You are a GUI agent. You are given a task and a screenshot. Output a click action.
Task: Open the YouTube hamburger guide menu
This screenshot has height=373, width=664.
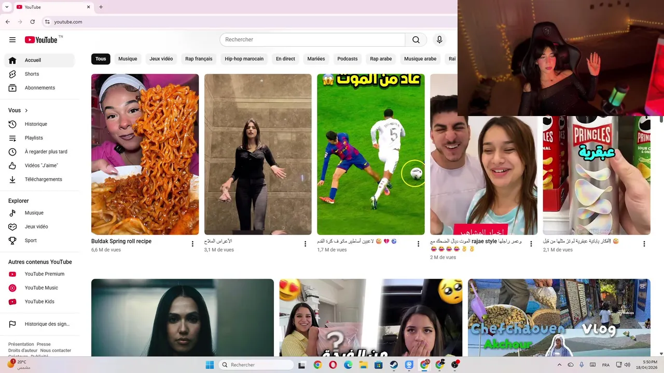pos(12,40)
